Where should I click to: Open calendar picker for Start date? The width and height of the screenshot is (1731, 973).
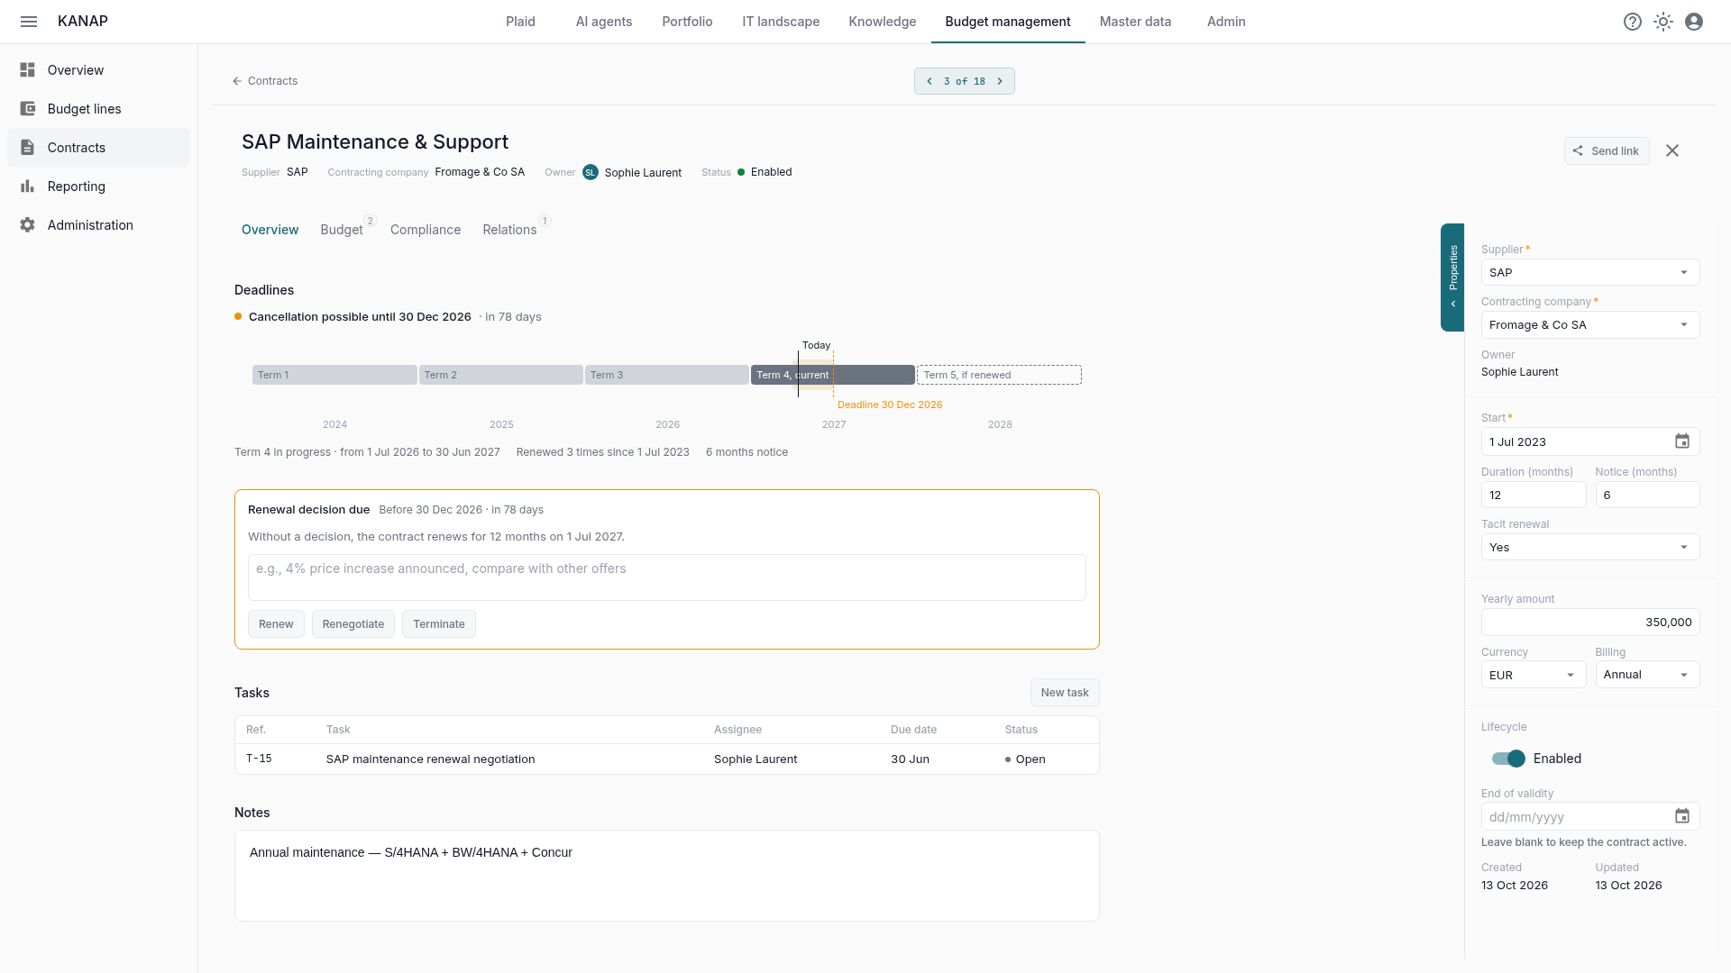point(1682,441)
